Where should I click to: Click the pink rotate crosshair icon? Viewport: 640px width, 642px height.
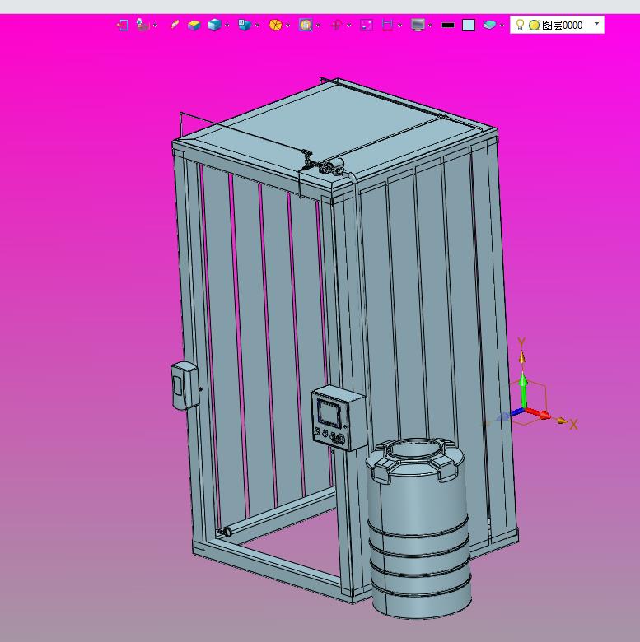(x=336, y=26)
